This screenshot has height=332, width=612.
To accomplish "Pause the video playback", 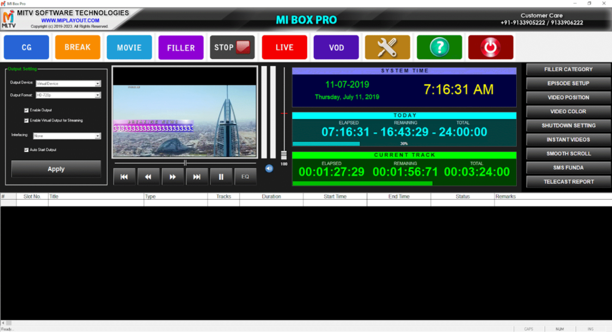I will pyautogui.click(x=221, y=177).
